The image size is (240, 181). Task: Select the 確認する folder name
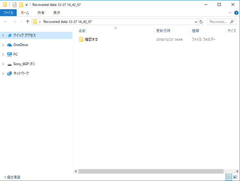click(91, 39)
